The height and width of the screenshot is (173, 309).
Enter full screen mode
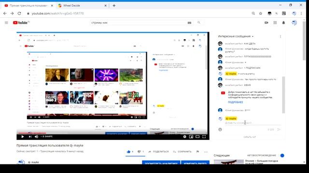[x=204, y=136]
